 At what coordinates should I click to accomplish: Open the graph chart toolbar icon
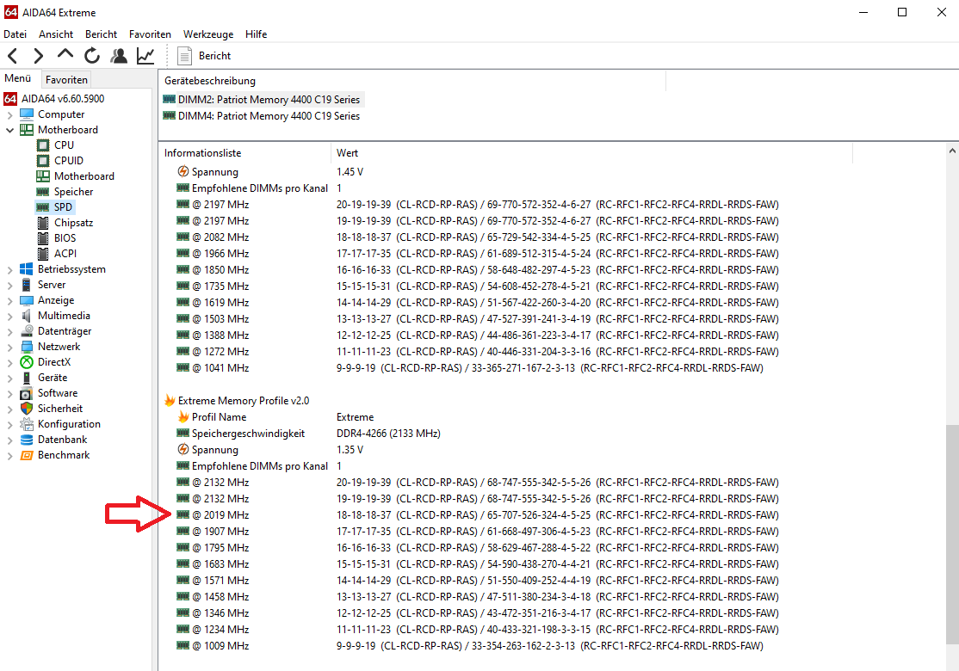145,56
